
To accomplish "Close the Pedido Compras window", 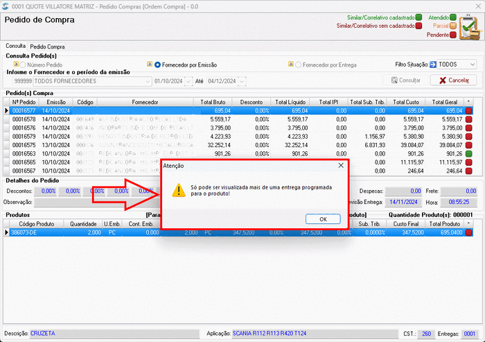I will pos(478,6).
